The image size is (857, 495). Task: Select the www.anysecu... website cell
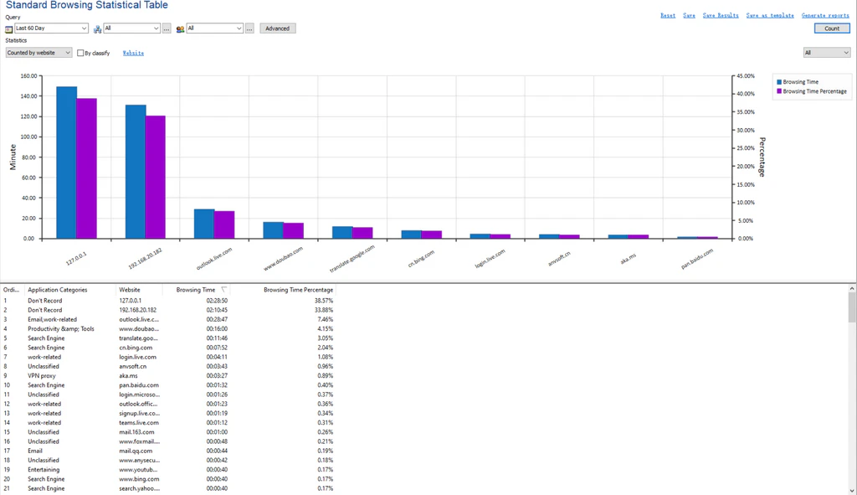click(x=140, y=461)
